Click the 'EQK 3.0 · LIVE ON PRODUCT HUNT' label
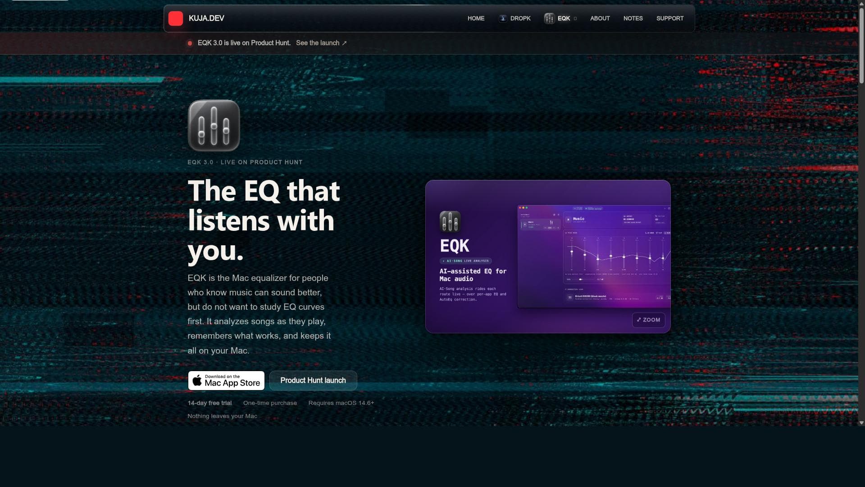 point(245,162)
